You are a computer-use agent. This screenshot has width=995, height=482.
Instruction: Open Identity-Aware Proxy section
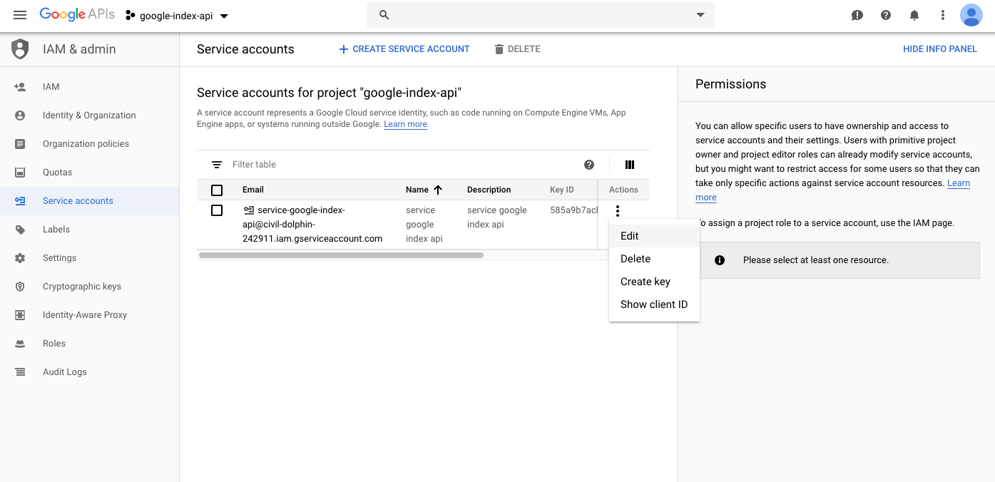89,315
